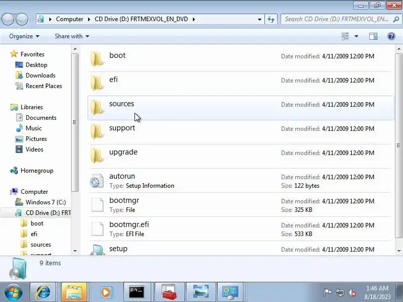Open Music library

(33, 128)
